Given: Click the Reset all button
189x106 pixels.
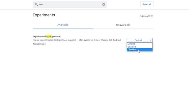Looking at the screenshot, I should pyautogui.click(x=147, y=4).
